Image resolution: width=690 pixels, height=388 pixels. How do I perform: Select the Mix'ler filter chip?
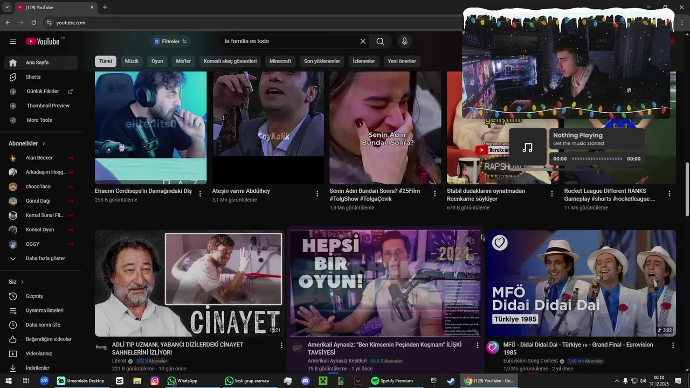coord(183,61)
